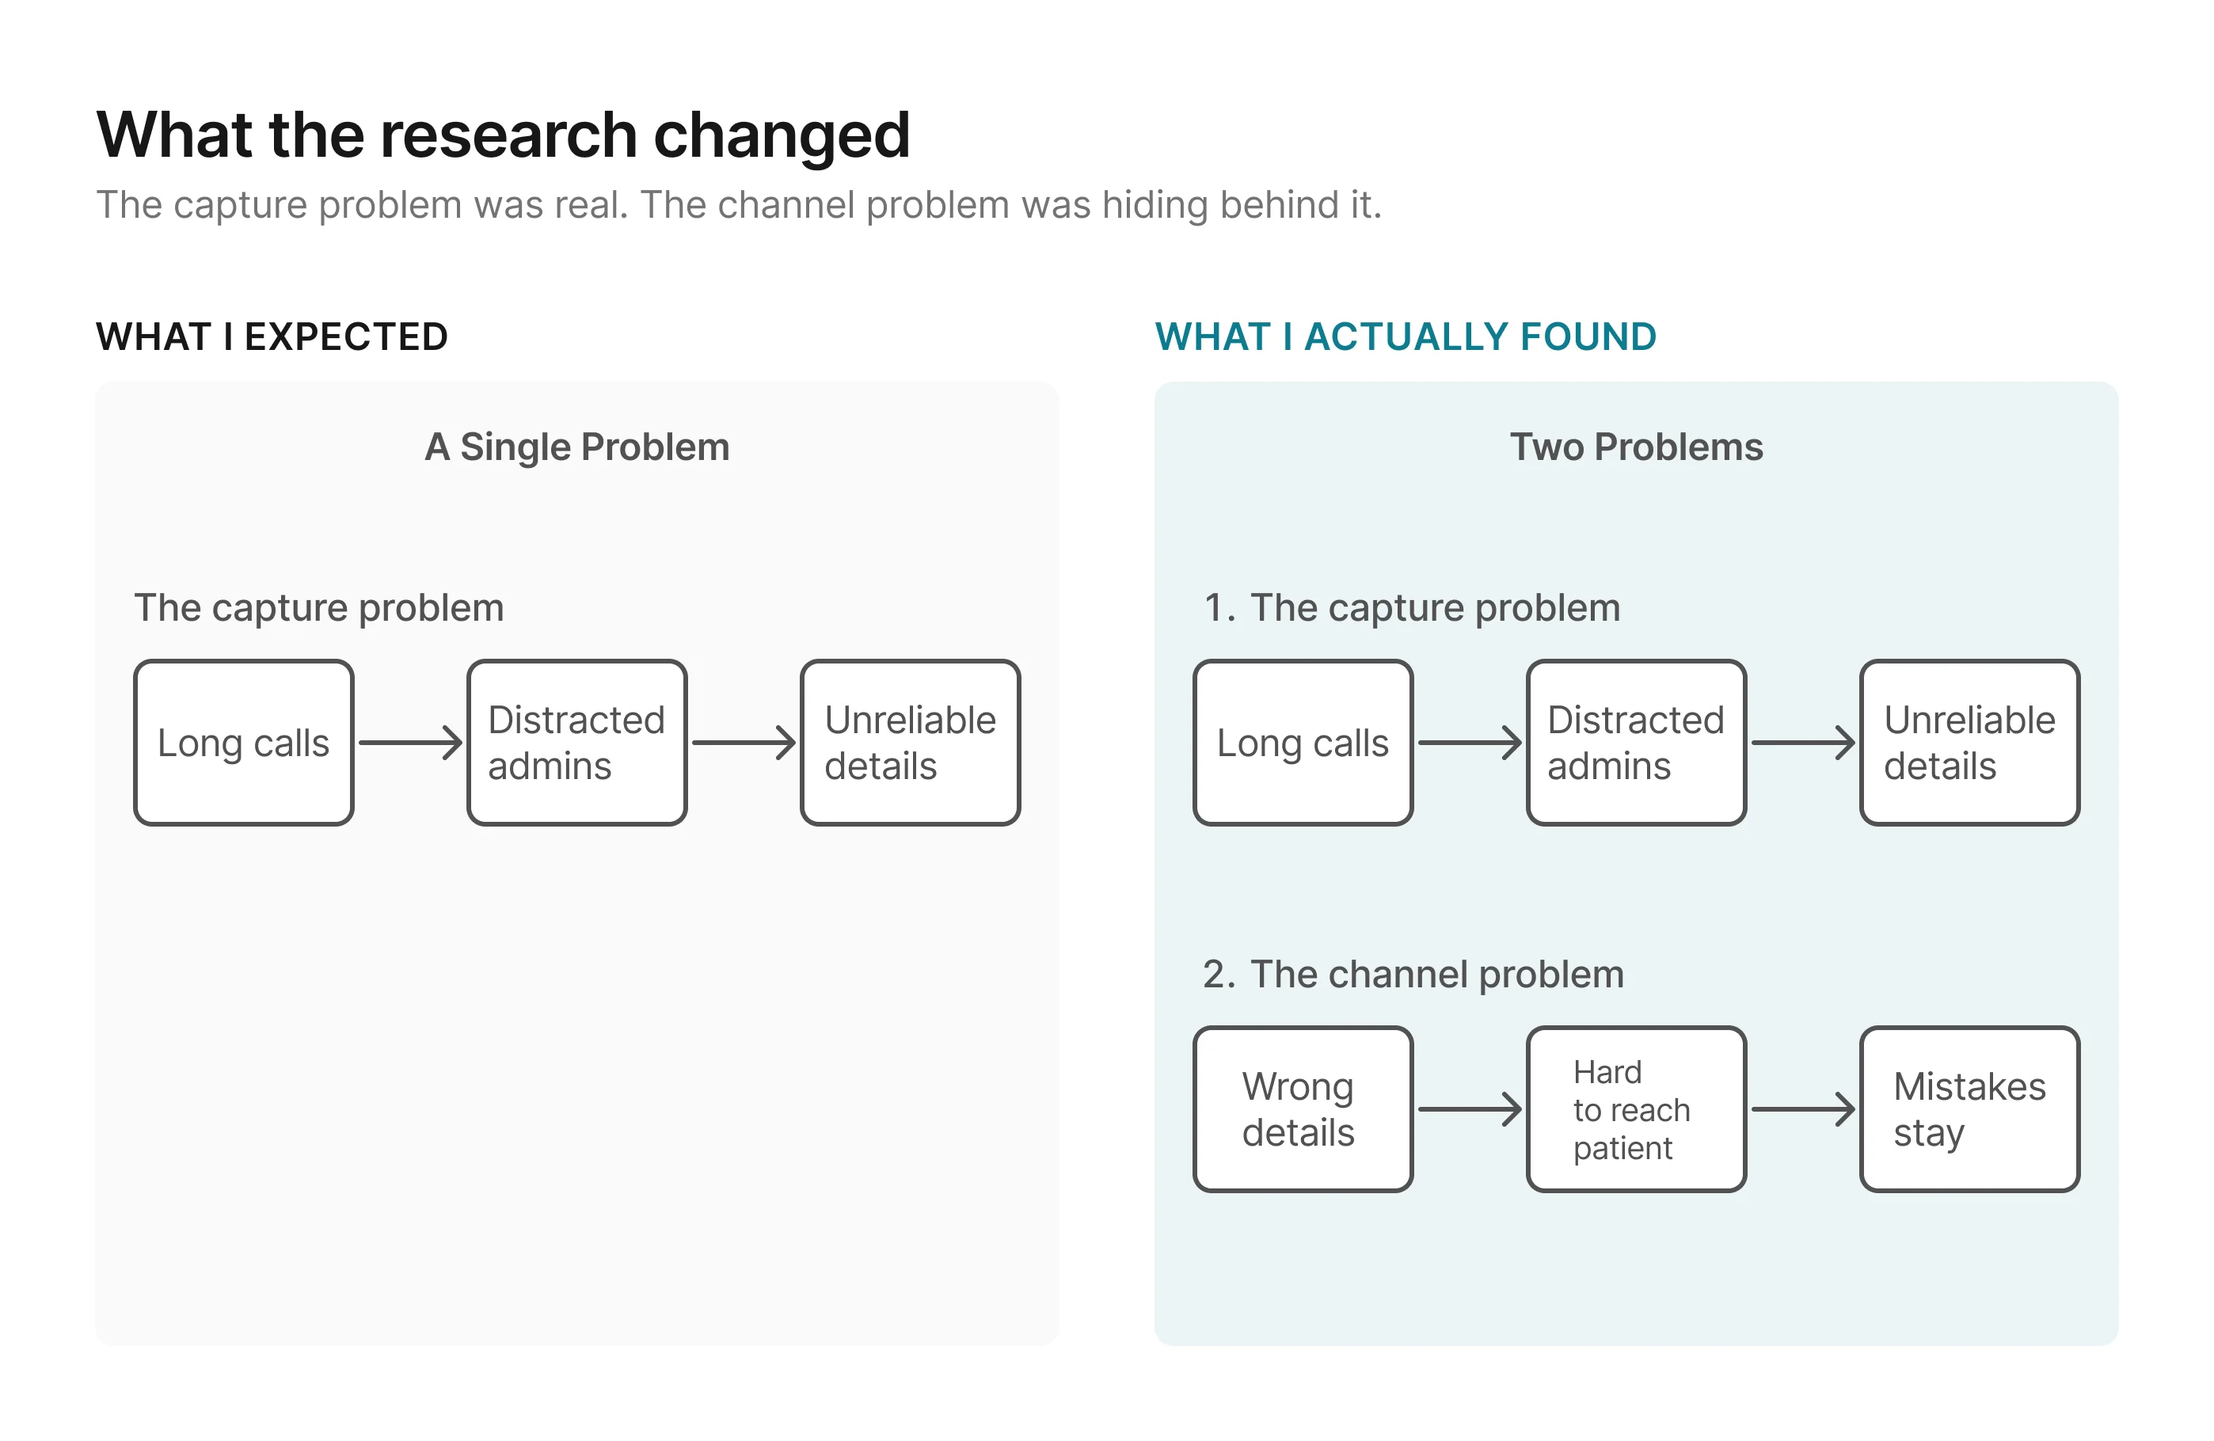The height and width of the screenshot is (1441, 2214).
Task: Click Unreliable details box under Two Problems
Action: 1969,743
